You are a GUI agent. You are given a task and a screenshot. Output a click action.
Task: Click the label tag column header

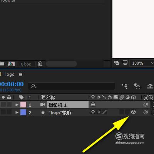(21, 97)
